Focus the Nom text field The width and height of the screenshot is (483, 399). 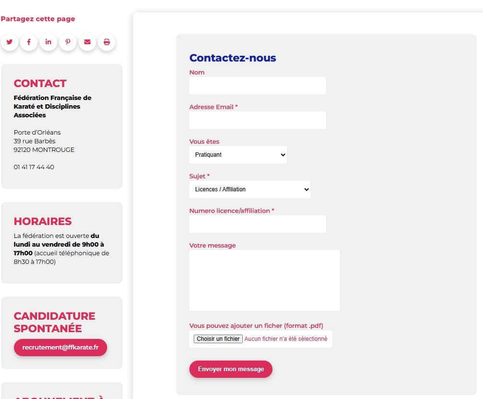(x=258, y=86)
